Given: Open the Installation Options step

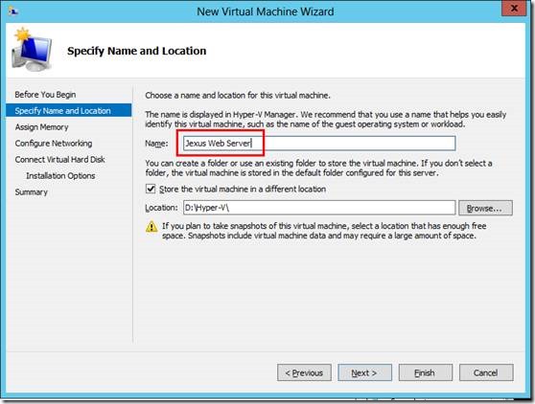Looking at the screenshot, I should (60, 176).
